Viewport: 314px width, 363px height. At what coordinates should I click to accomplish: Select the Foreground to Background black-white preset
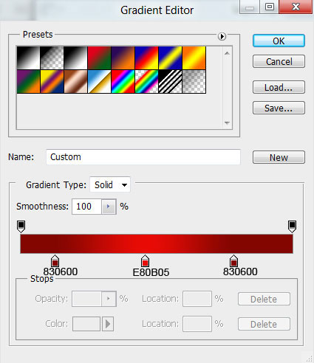point(28,58)
